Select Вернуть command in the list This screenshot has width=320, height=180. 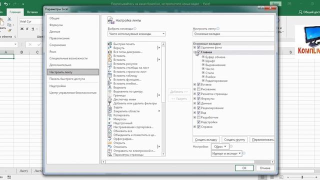tap(134, 48)
